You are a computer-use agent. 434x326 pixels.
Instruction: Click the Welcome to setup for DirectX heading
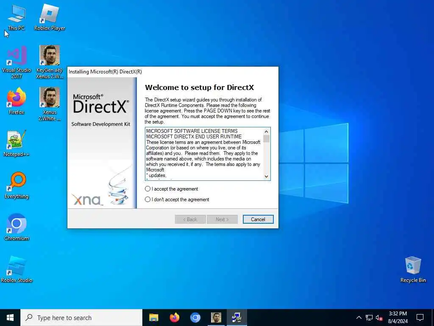coord(199,87)
